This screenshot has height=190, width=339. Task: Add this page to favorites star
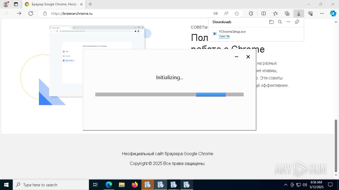(237, 13)
